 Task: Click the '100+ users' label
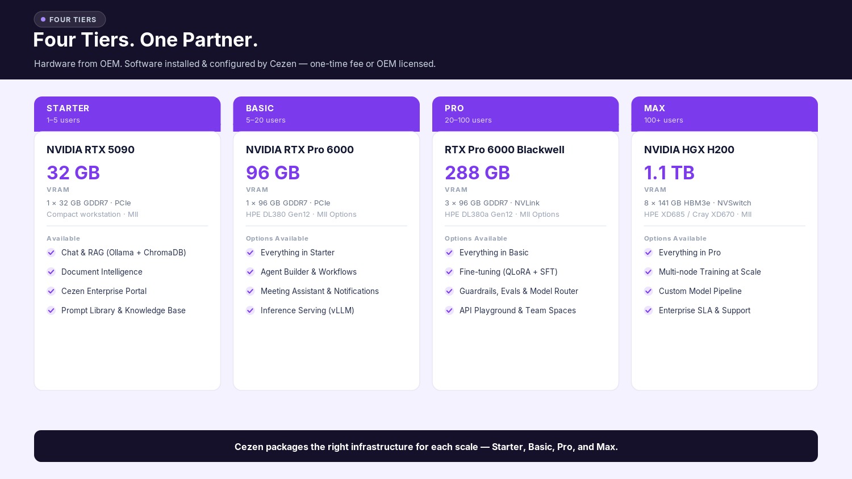(663, 120)
